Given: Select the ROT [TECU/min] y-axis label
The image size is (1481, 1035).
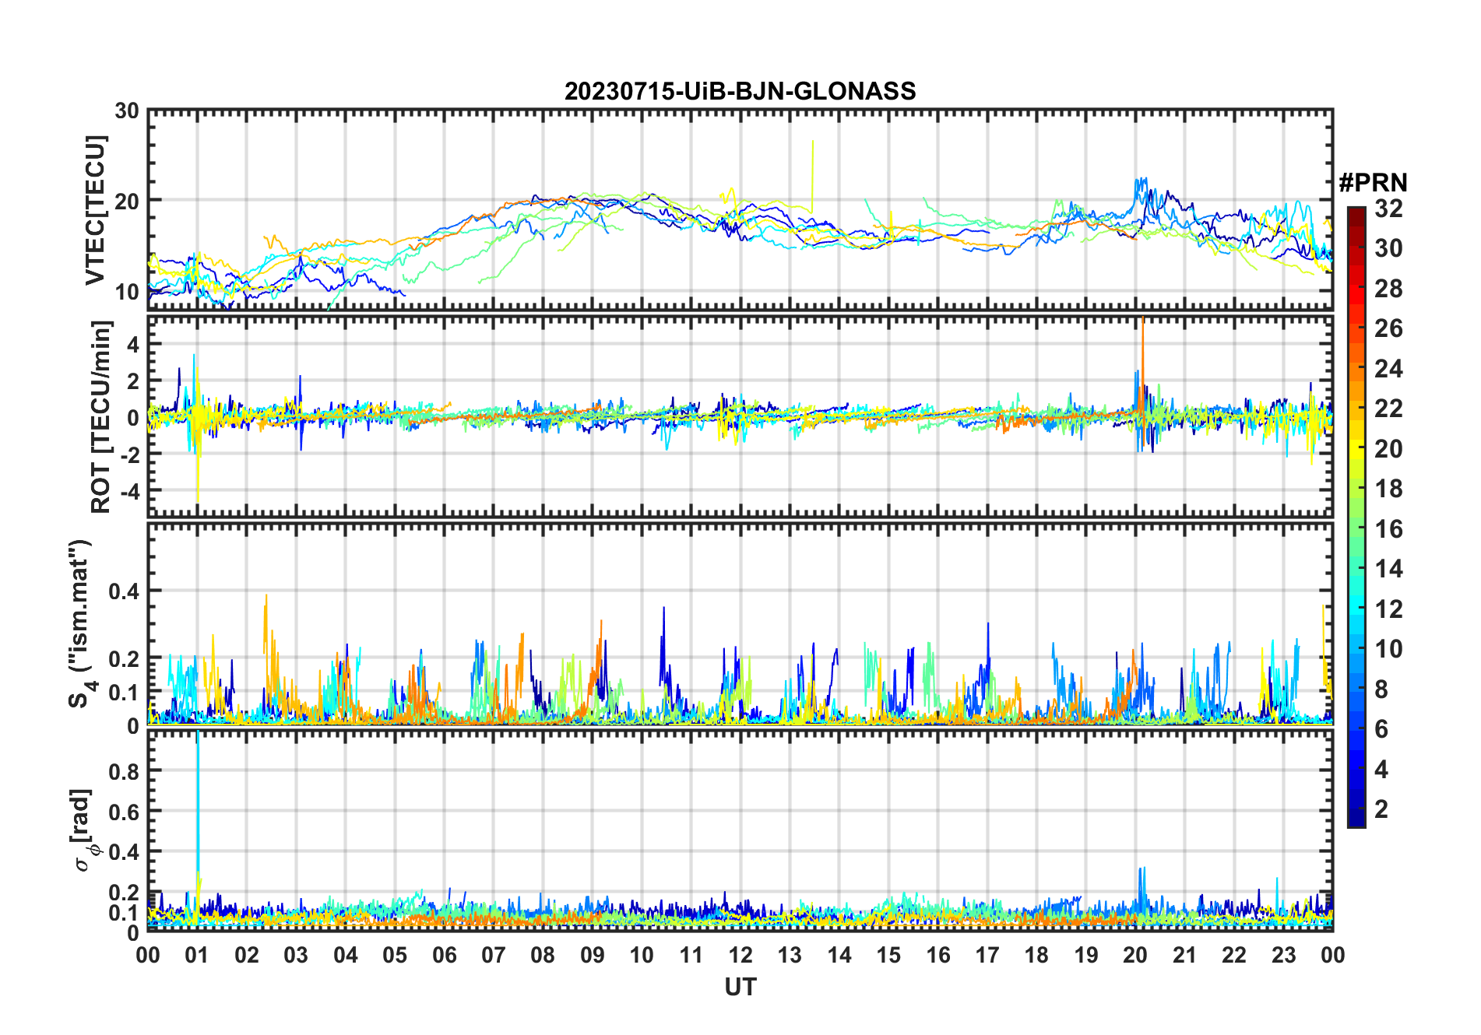Looking at the screenshot, I should [x=100, y=416].
